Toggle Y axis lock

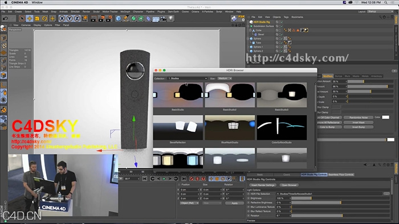pos(69,19)
